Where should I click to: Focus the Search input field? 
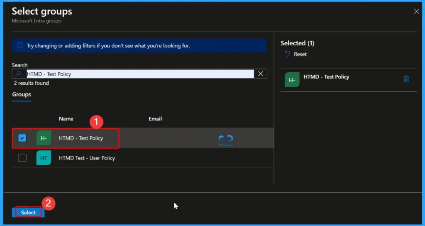140,74
